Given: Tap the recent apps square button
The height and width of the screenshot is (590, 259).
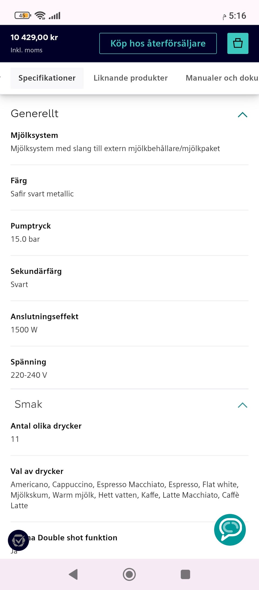Looking at the screenshot, I should click(x=185, y=574).
